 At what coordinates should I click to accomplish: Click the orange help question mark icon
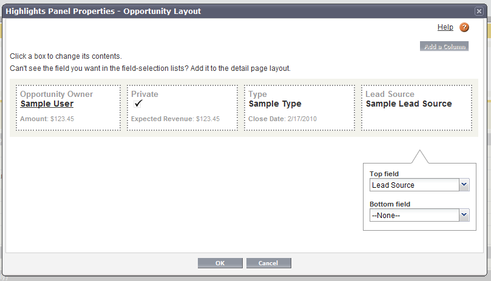[464, 27]
